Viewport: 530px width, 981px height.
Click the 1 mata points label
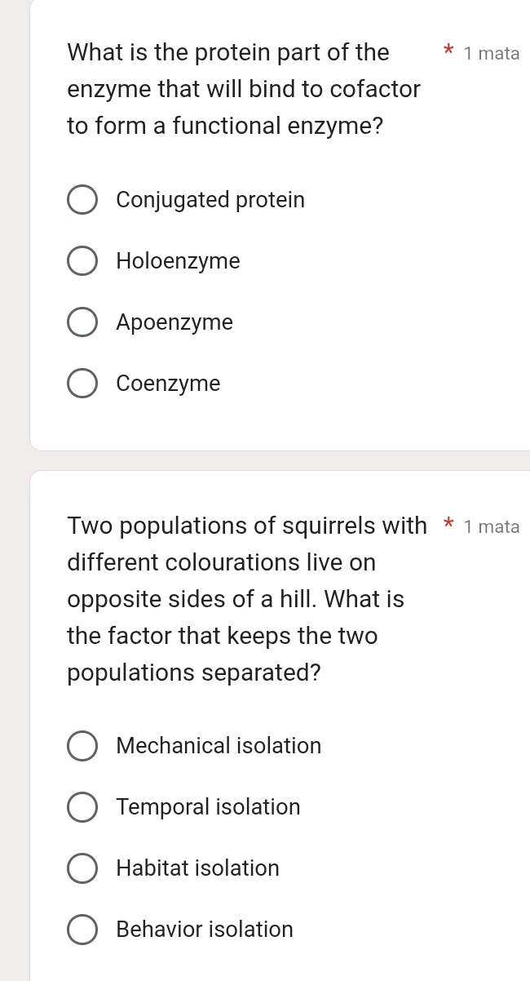tap(492, 53)
